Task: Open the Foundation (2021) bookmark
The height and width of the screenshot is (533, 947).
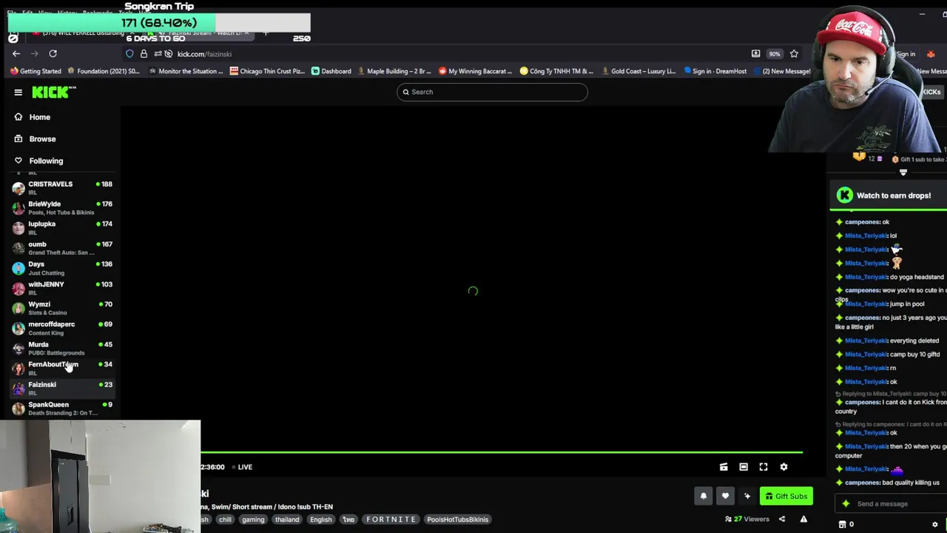Action: [104, 71]
